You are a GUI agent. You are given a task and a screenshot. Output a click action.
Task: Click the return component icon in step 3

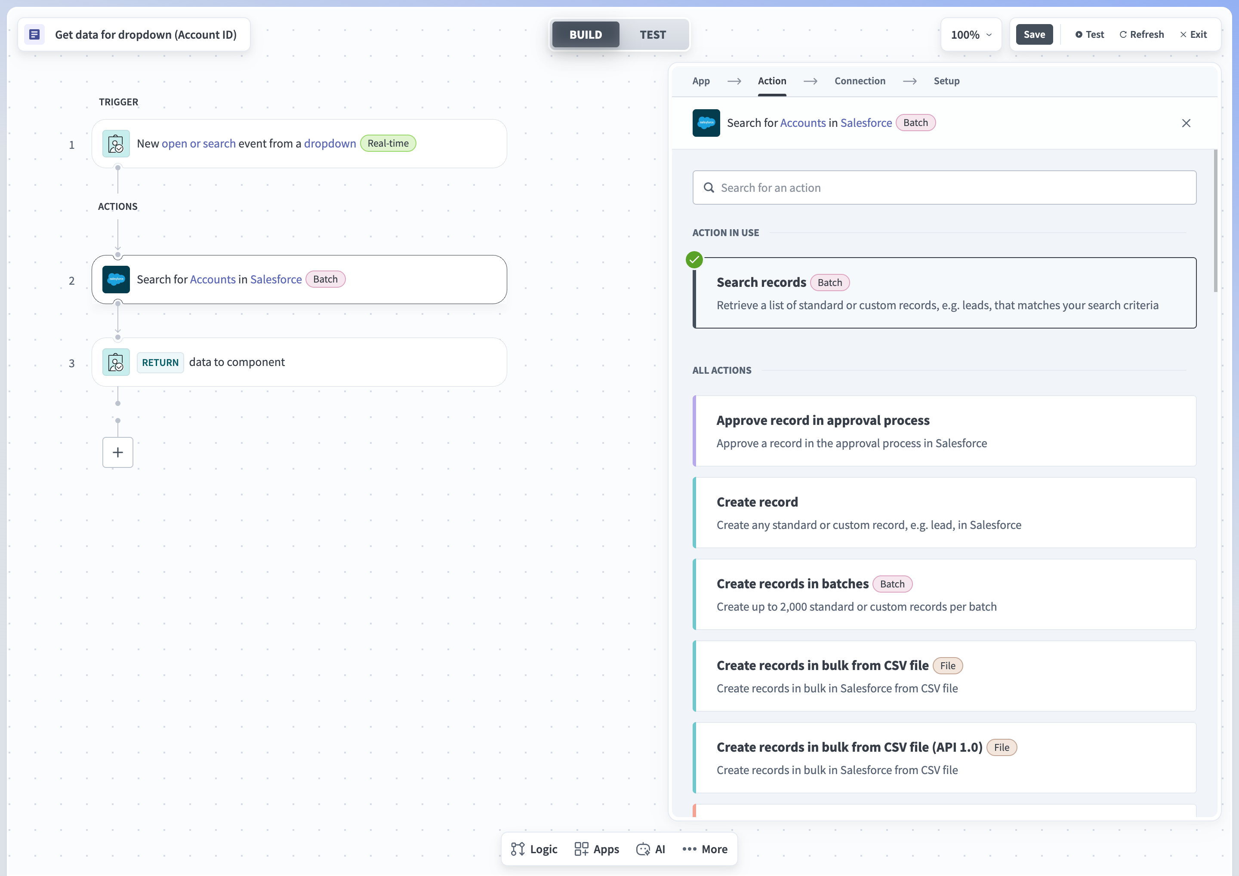pyautogui.click(x=116, y=362)
